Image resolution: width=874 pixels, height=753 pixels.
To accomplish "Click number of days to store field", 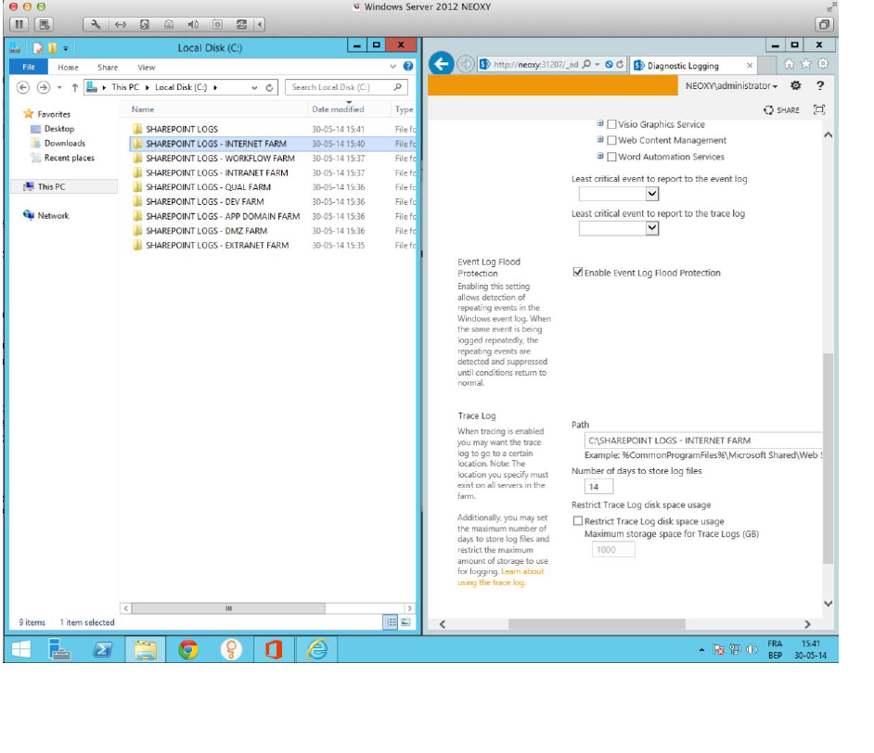I will [x=598, y=487].
